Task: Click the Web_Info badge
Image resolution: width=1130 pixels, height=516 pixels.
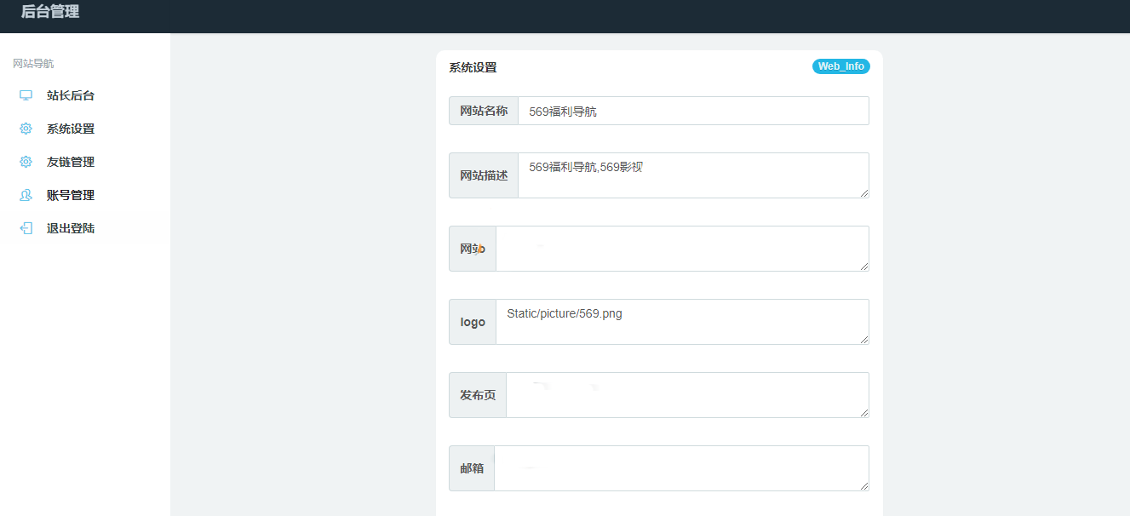Action: tap(840, 66)
